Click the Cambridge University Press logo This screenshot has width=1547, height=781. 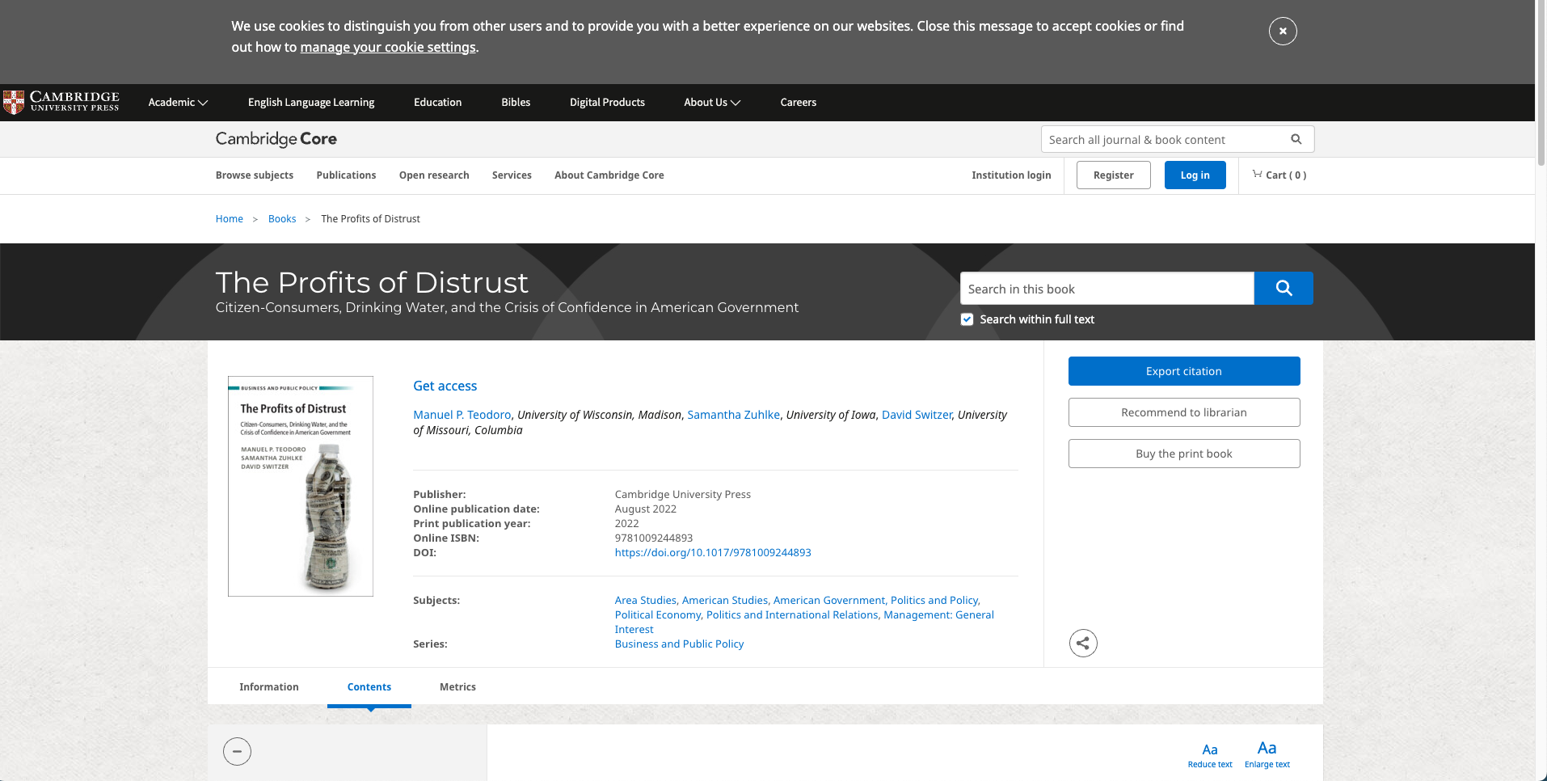61,102
